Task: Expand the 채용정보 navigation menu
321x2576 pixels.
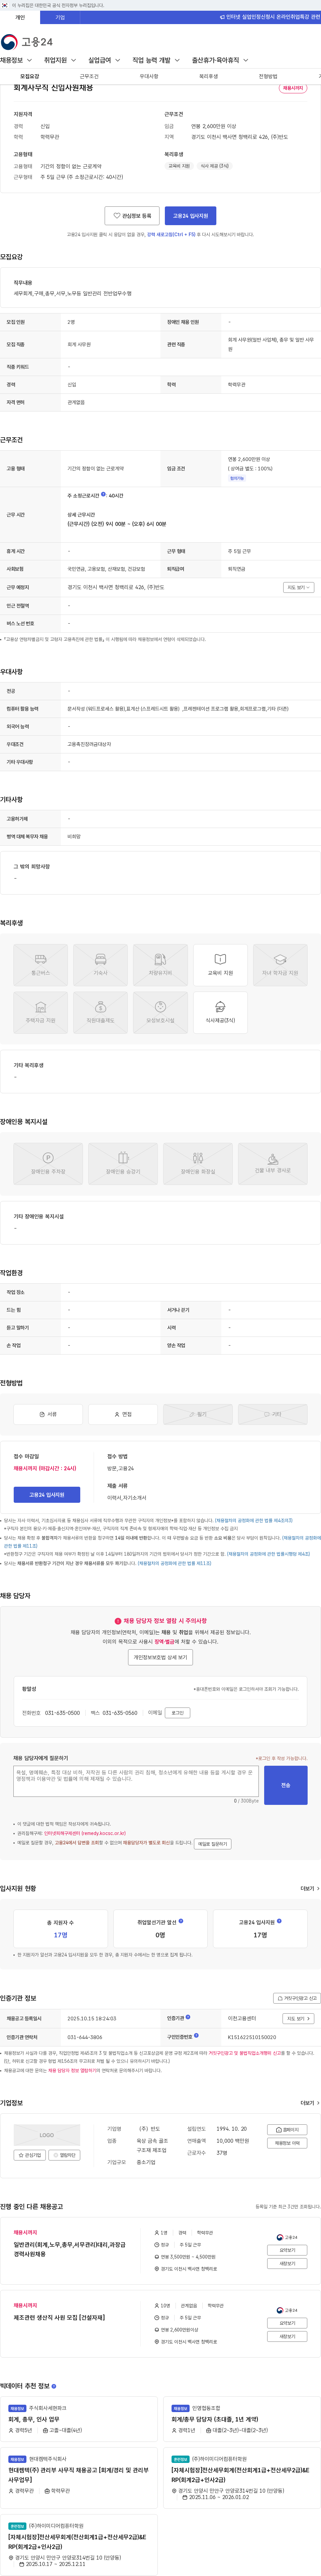Action: (16, 60)
